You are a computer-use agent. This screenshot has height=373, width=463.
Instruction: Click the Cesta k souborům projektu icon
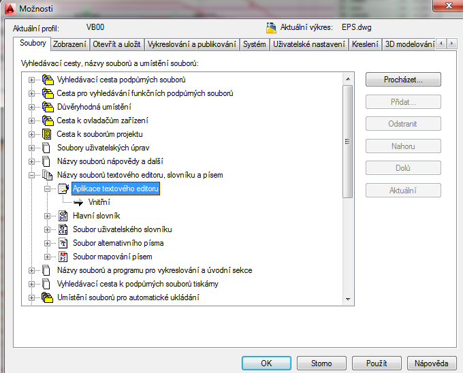pos(47,134)
